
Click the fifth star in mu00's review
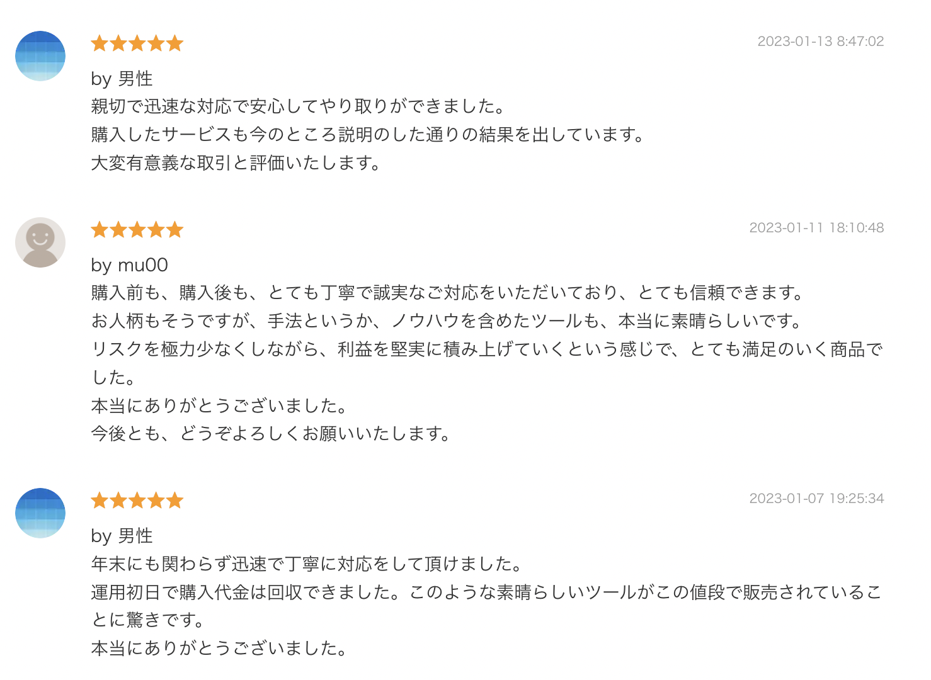(x=174, y=230)
